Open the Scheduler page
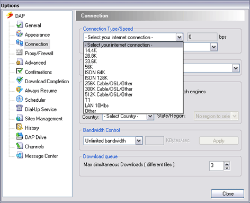Viewport: 250px width, 203px height. tap(35, 100)
